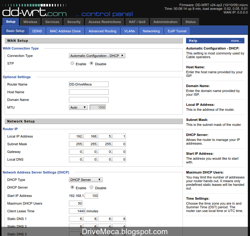Click the 'WAN IP: 0.0.0.0' header text
The image size is (250, 236).
236,12
